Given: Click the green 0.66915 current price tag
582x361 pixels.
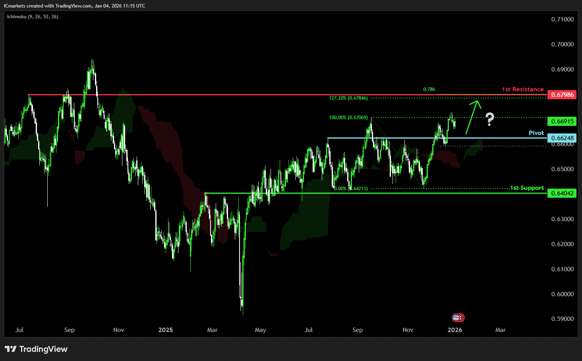Looking at the screenshot, I should pos(562,122).
